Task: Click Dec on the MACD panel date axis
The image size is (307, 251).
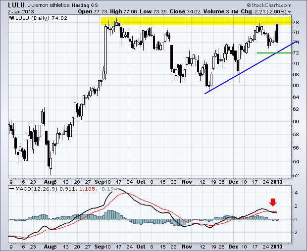Action: 233,247
